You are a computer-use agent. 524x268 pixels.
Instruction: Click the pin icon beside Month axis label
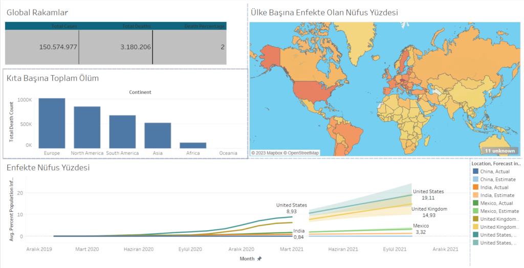tap(259, 259)
